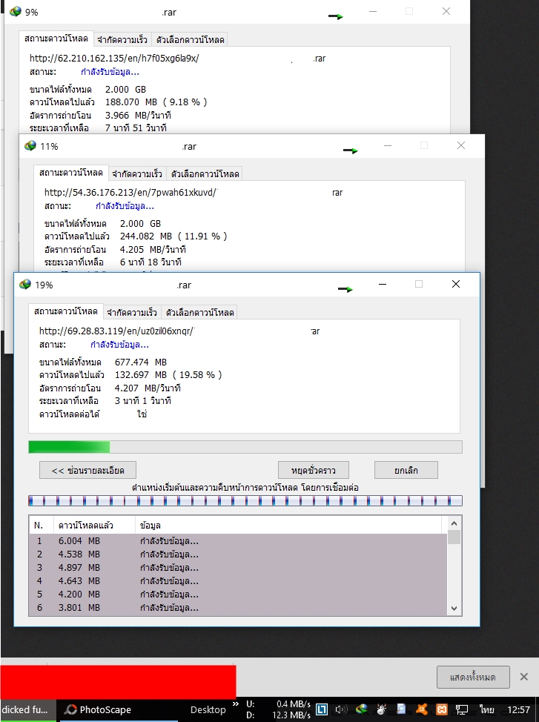The image size is (539, 722).
Task: Open the Internet Download Manager tray icon
Action: click(x=362, y=709)
